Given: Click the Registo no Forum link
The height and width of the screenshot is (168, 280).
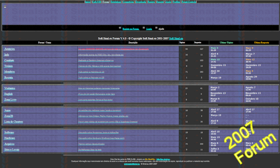Looking at the screenshot, I should click(131, 29).
